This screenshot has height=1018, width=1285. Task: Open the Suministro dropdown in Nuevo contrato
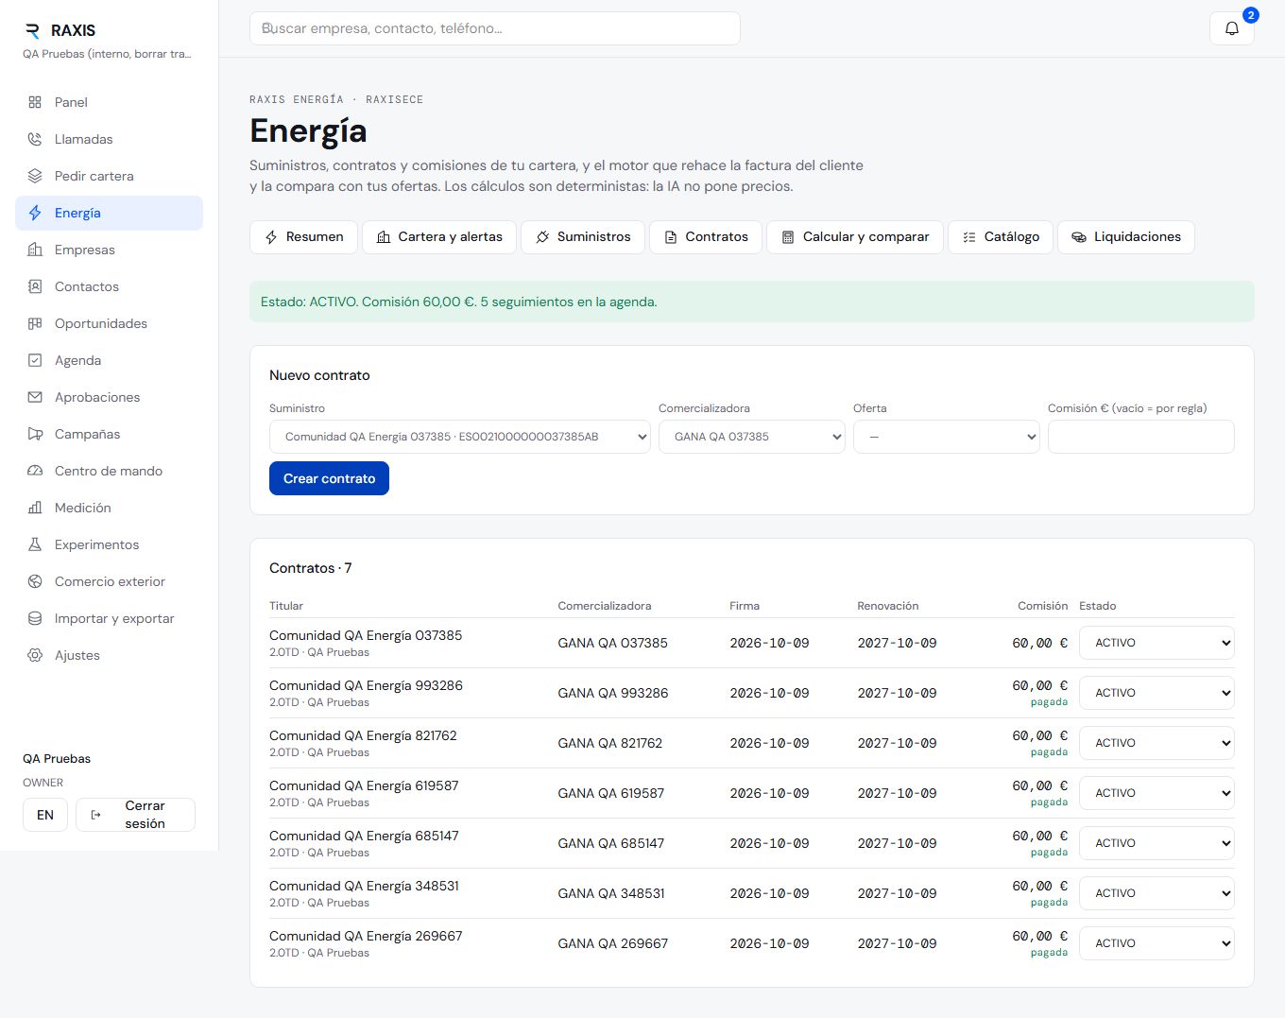[x=460, y=437]
